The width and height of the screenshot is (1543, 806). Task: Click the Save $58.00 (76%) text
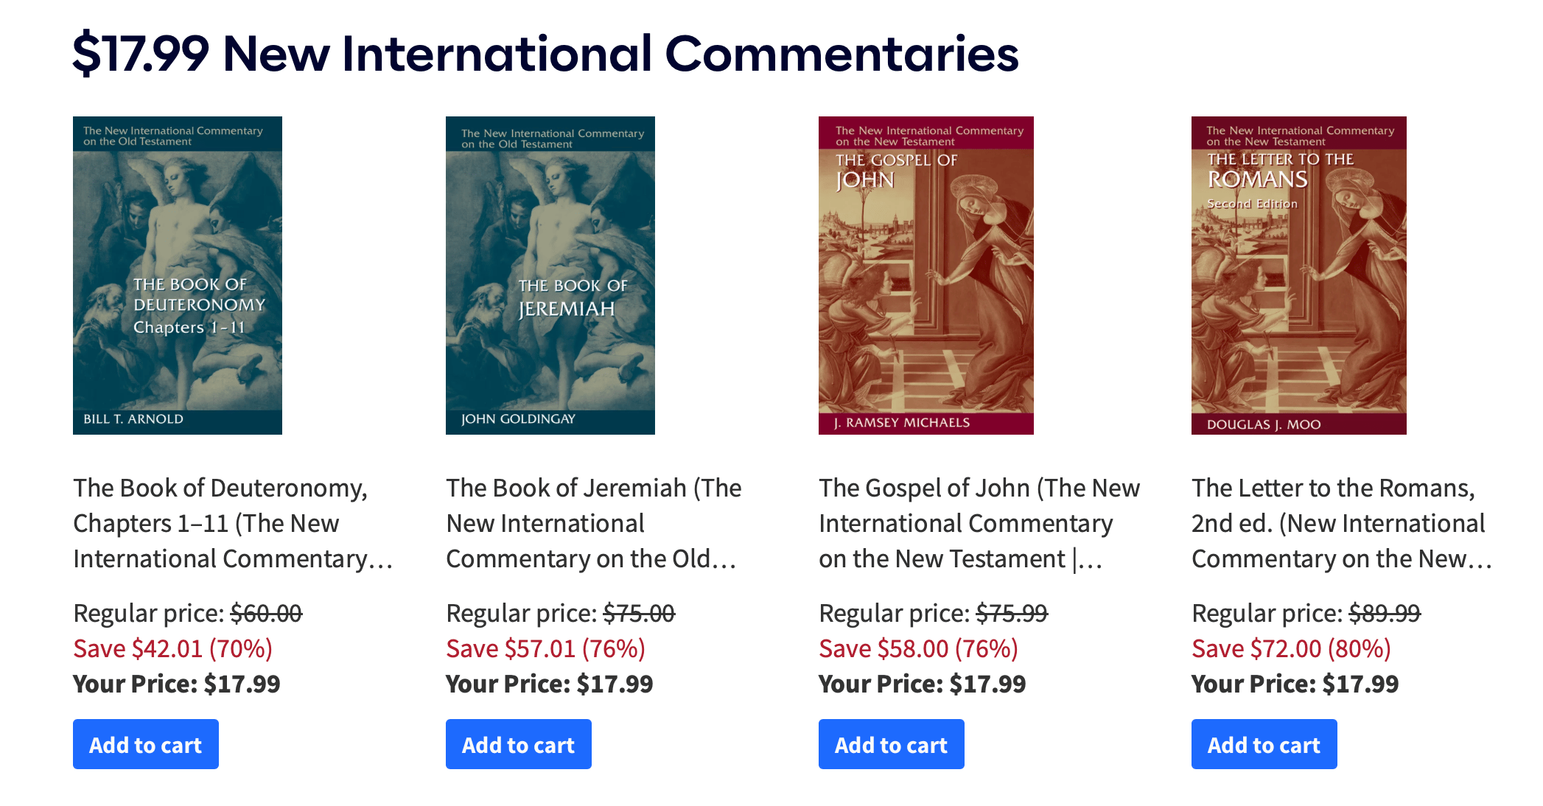pyautogui.click(x=918, y=648)
